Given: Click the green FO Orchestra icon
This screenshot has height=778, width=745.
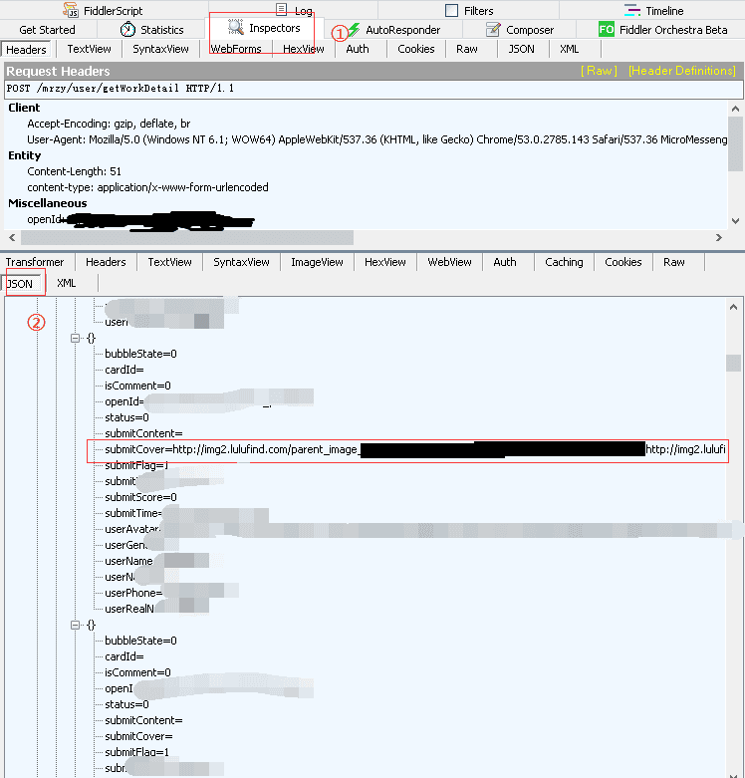Looking at the screenshot, I should (x=607, y=30).
